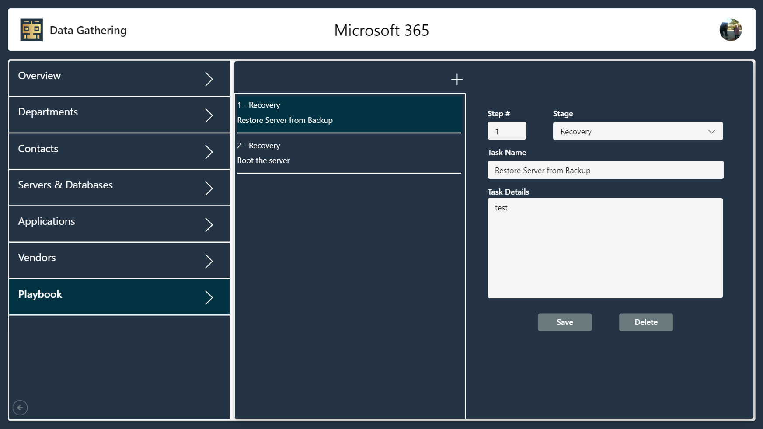The height and width of the screenshot is (429, 763).
Task: Go to the Contacts section
Action: pyautogui.click(x=119, y=151)
